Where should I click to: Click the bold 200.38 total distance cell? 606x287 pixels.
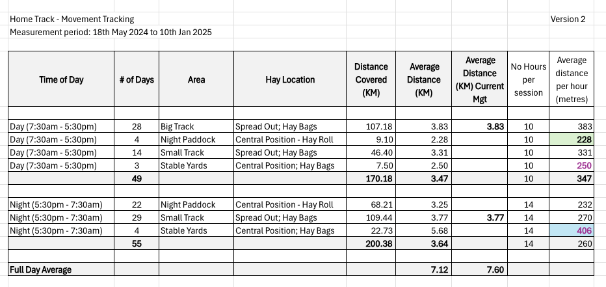click(371, 243)
